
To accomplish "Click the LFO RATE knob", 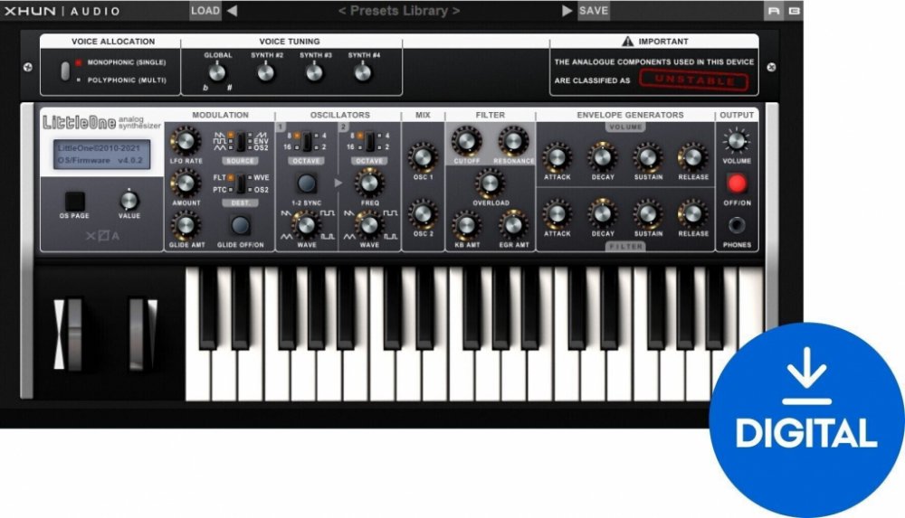I will 186,141.
